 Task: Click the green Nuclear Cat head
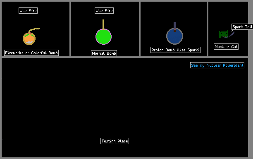click(x=224, y=34)
